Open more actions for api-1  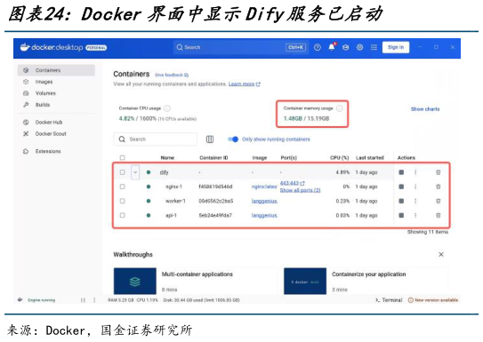click(x=415, y=215)
